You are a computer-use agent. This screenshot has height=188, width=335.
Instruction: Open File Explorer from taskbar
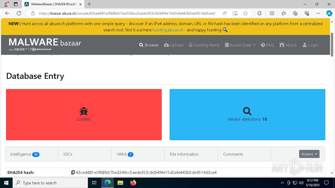[x=120, y=183]
